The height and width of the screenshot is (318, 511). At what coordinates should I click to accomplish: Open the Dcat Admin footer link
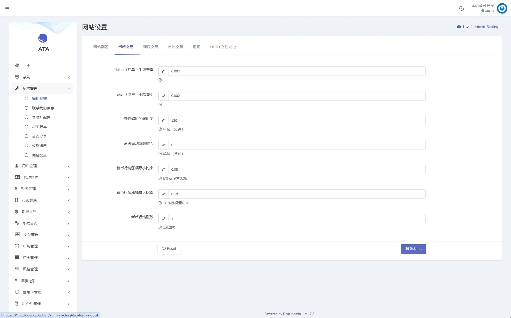click(x=292, y=314)
